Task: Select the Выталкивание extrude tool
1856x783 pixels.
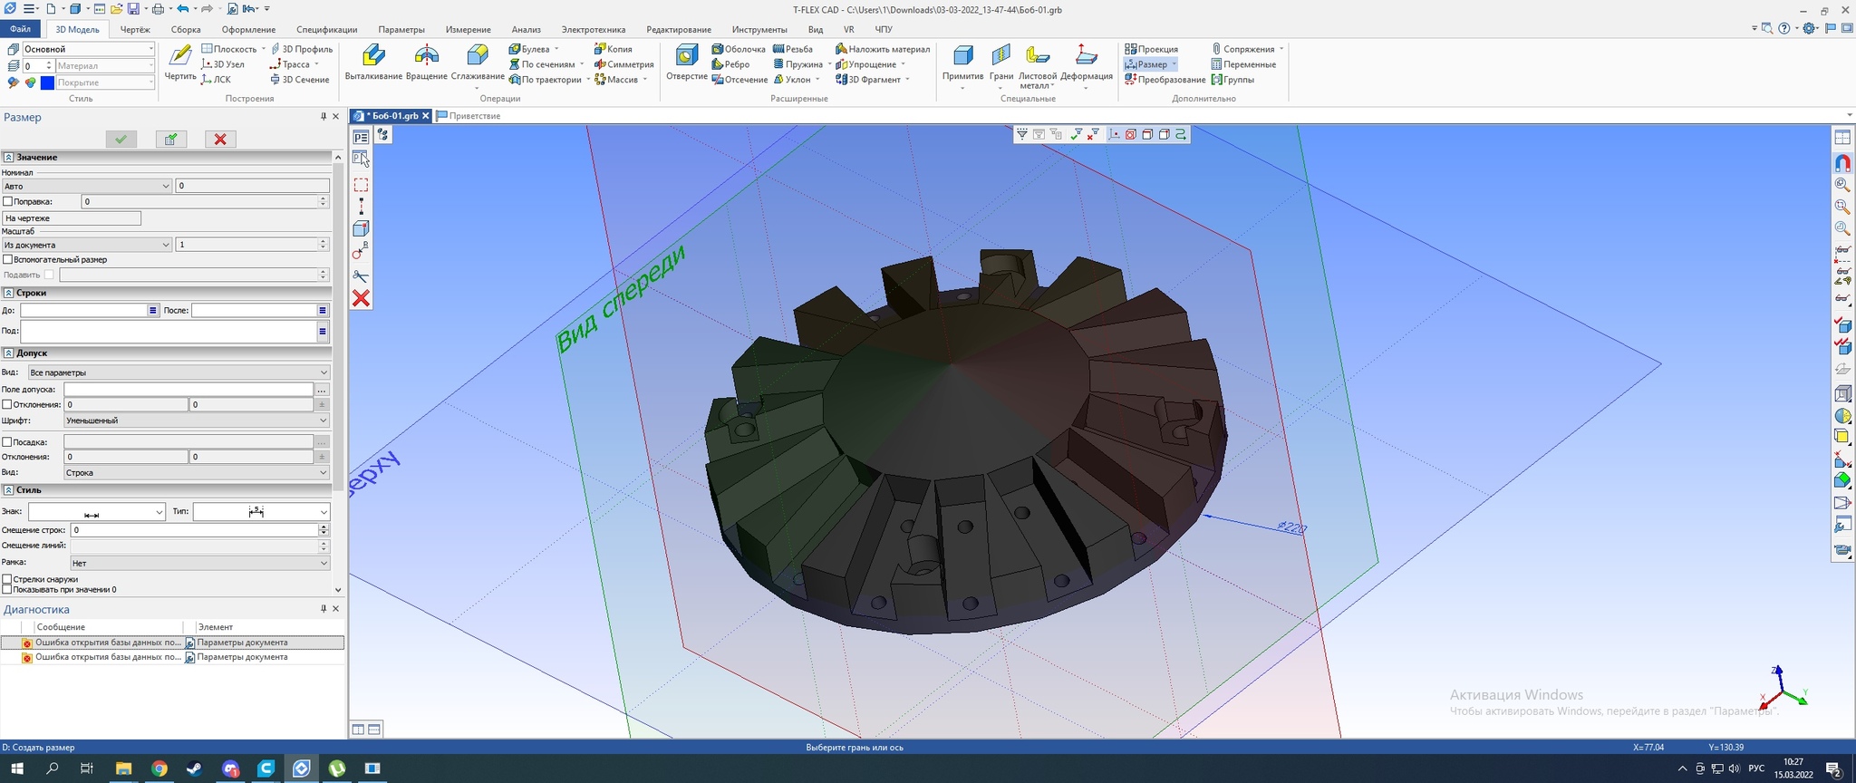Action: [x=372, y=58]
